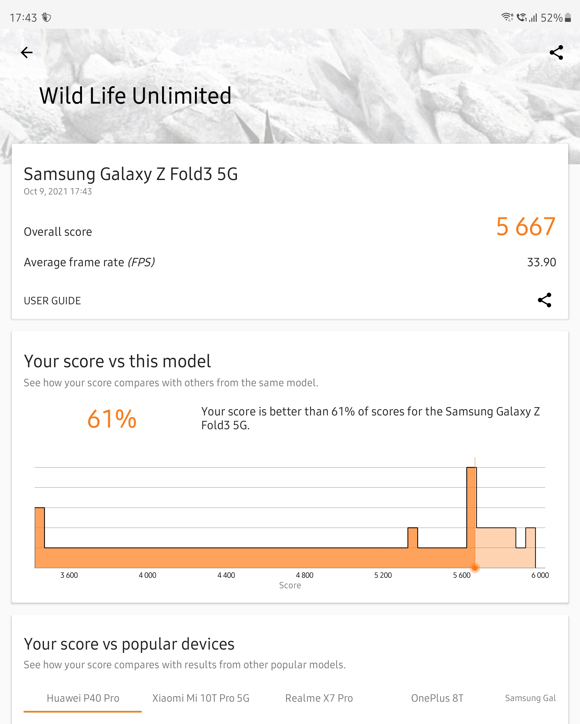Tap the battery icon in status bar
Image resolution: width=580 pixels, height=724 pixels.
click(568, 17)
